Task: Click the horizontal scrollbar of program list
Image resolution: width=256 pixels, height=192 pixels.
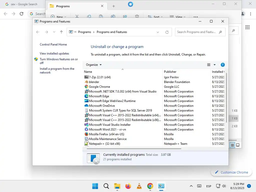Action: point(134,149)
